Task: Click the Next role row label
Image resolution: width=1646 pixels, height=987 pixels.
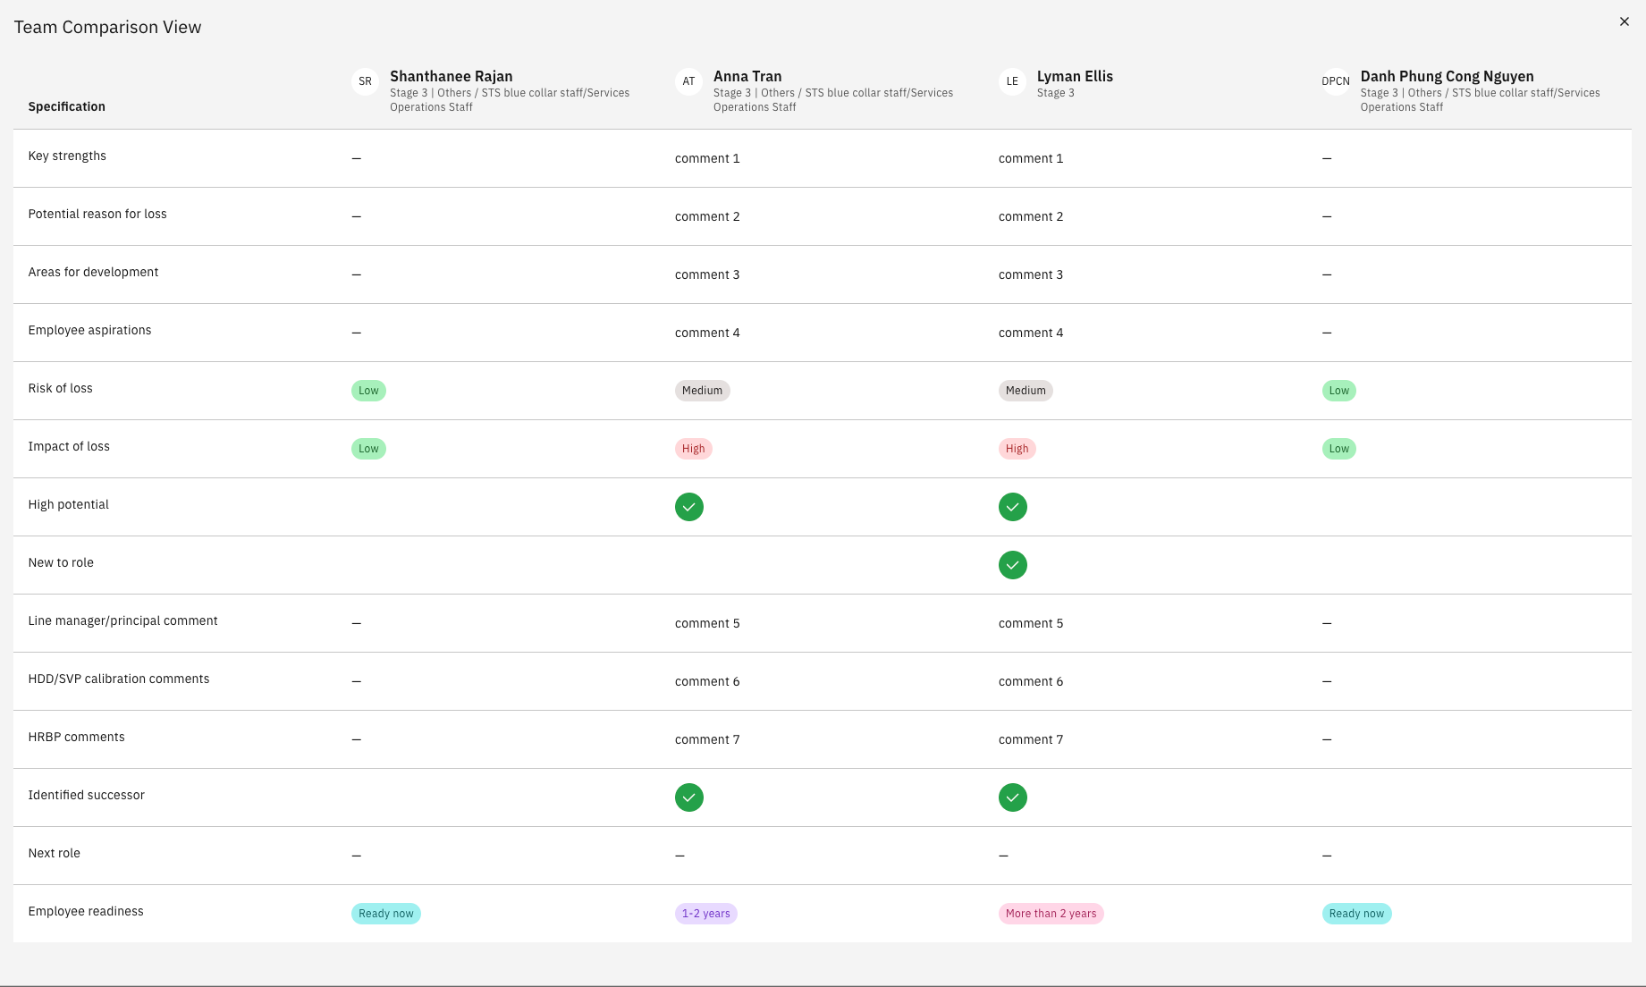Action: coord(54,853)
